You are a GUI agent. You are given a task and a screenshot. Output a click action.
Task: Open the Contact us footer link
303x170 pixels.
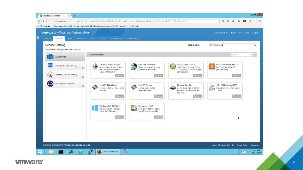(254, 145)
